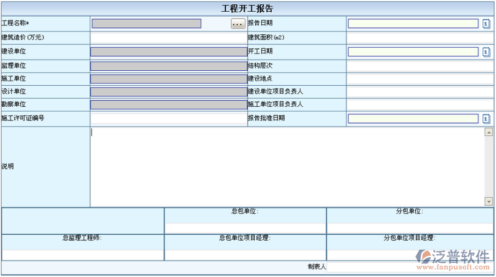
Task: Focus the 分包单位项目经理 input field
Action: tap(410, 255)
